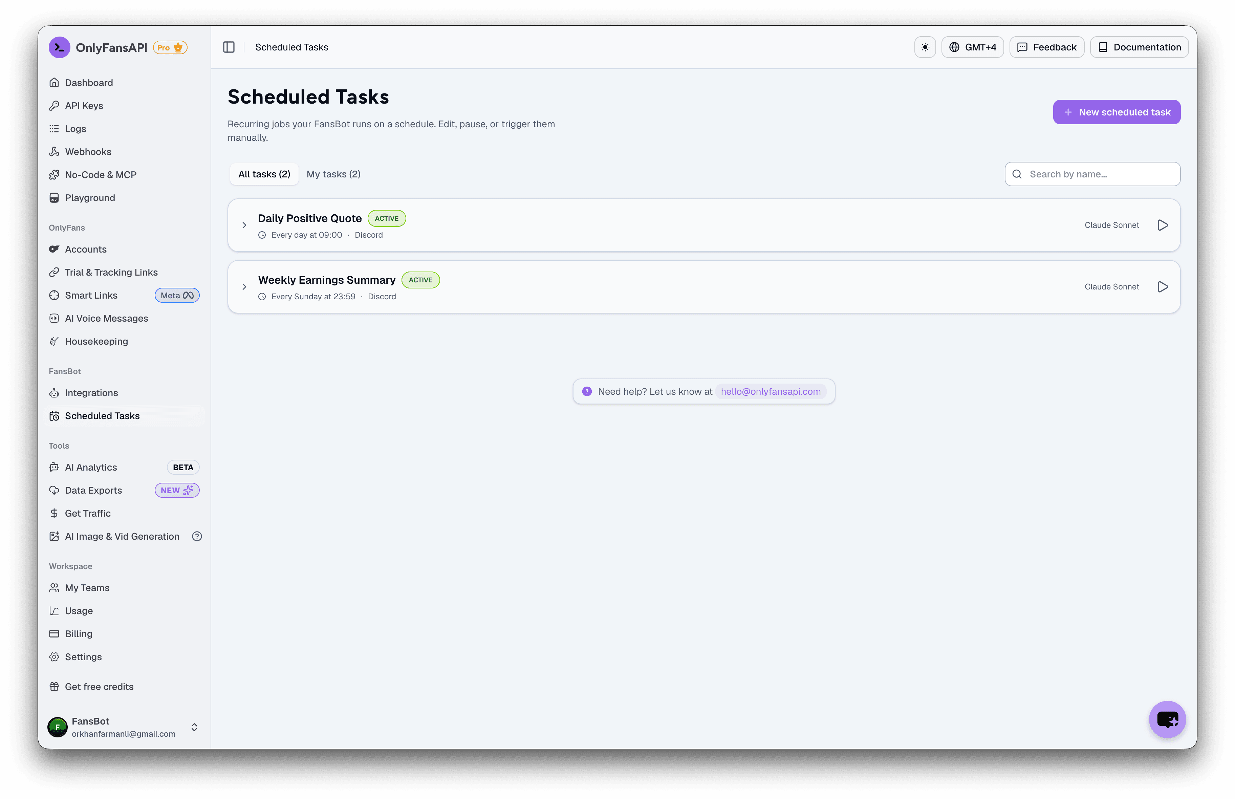Click the Pro crown badge
The width and height of the screenshot is (1235, 799).
pyautogui.click(x=170, y=47)
